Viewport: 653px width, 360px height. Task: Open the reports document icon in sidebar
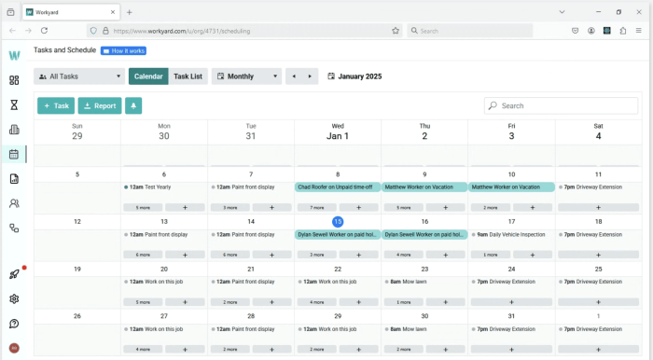pos(14,179)
